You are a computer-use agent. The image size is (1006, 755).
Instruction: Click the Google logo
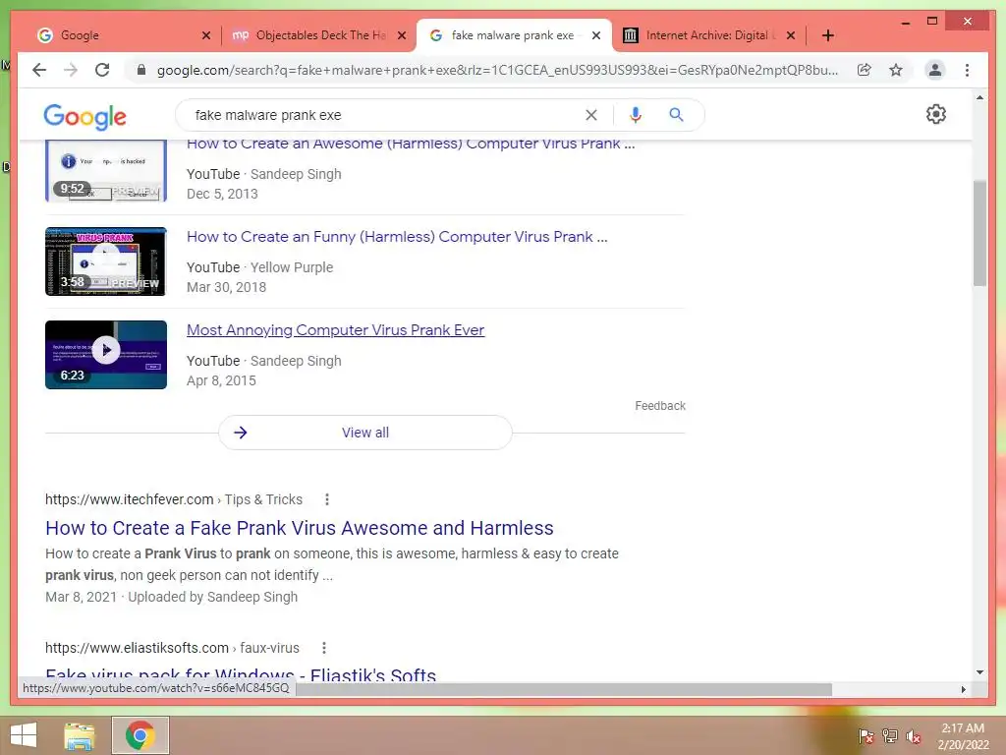point(84,117)
